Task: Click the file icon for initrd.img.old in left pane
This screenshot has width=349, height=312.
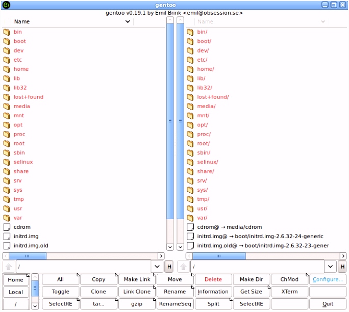Action: pyautogui.click(x=7, y=246)
